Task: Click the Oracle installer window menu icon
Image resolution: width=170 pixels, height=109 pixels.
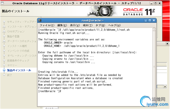Action: click(2, 3)
